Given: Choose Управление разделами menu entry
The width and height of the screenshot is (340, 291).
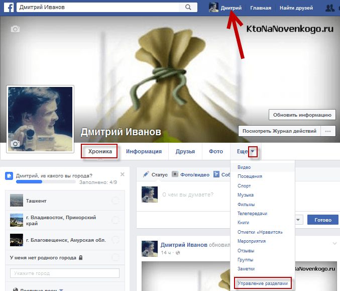Looking at the screenshot, I should coord(263,283).
